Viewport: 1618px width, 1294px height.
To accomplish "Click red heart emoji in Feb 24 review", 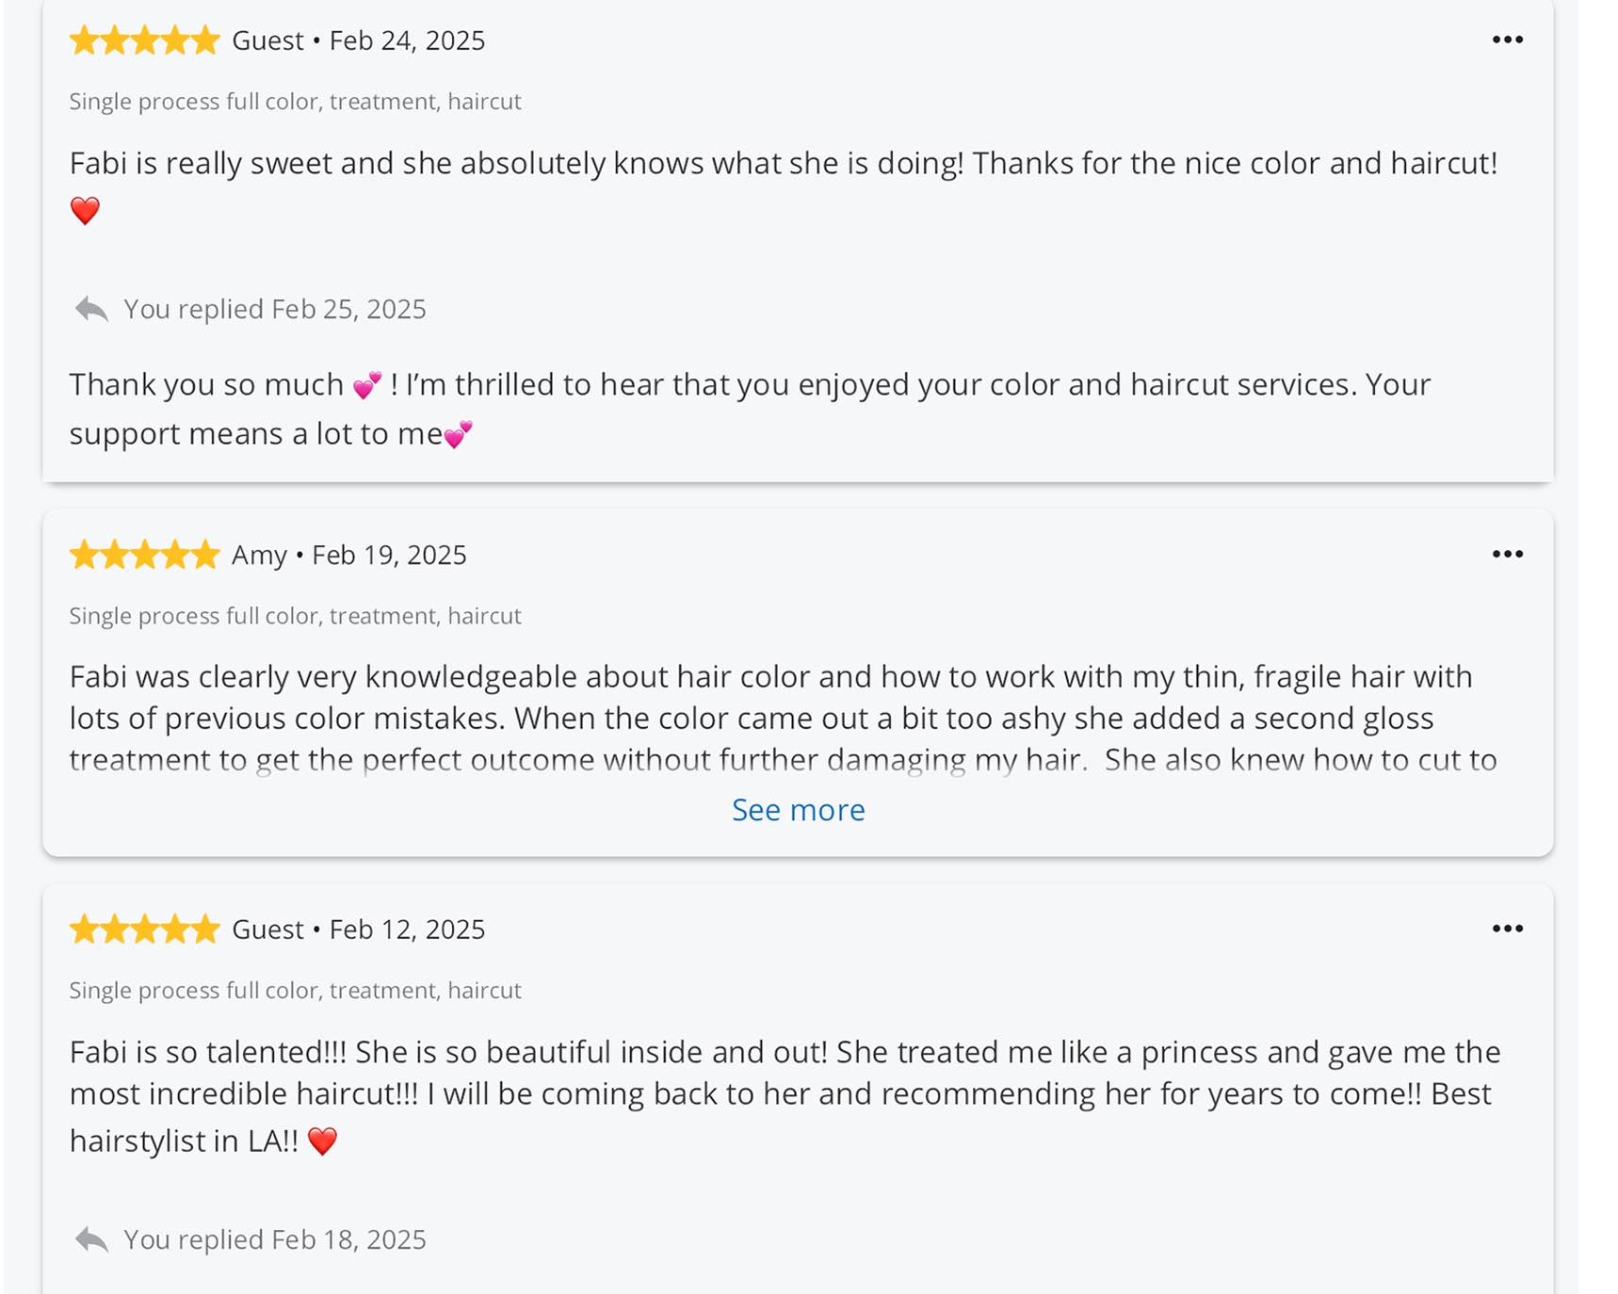I will (x=85, y=210).
